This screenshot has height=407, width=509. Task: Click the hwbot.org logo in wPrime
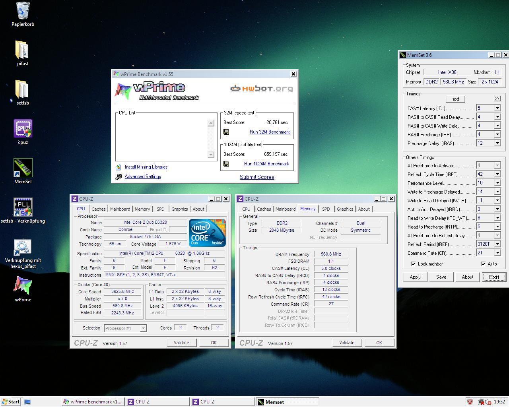pyautogui.click(x=261, y=88)
